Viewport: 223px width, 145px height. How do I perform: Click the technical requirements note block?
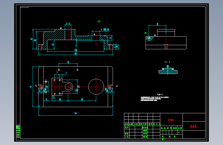pos(155,98)
